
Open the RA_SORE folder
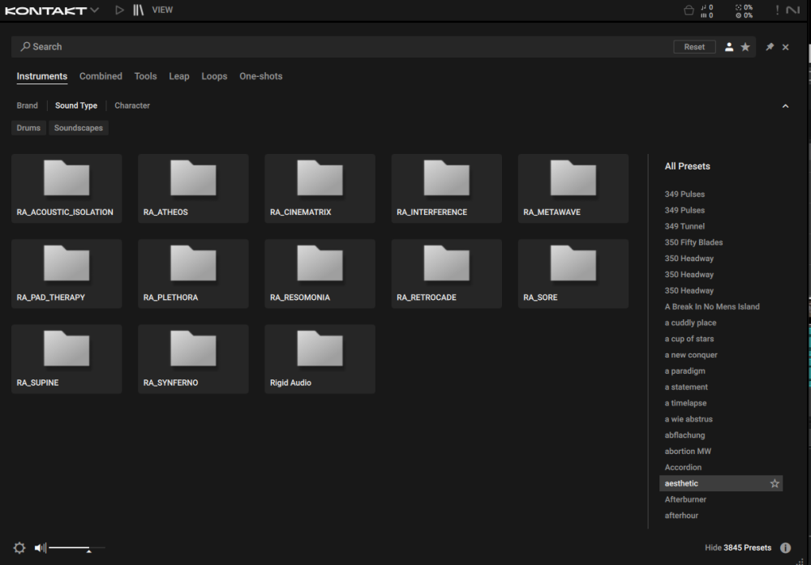(x=573, y=274)
